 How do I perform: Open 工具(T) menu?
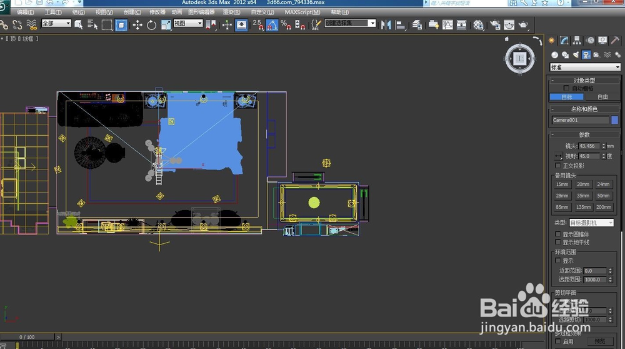pos(53,13)
